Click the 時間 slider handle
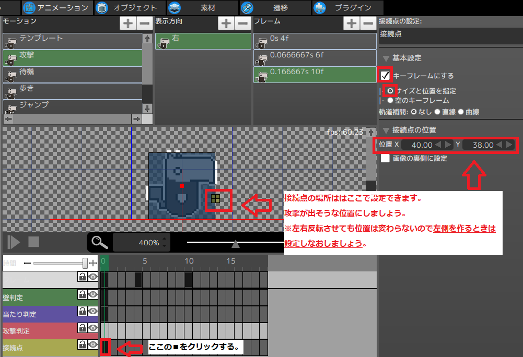 coord(85,263)
